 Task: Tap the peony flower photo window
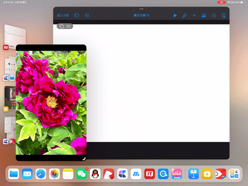click(51, 103)
